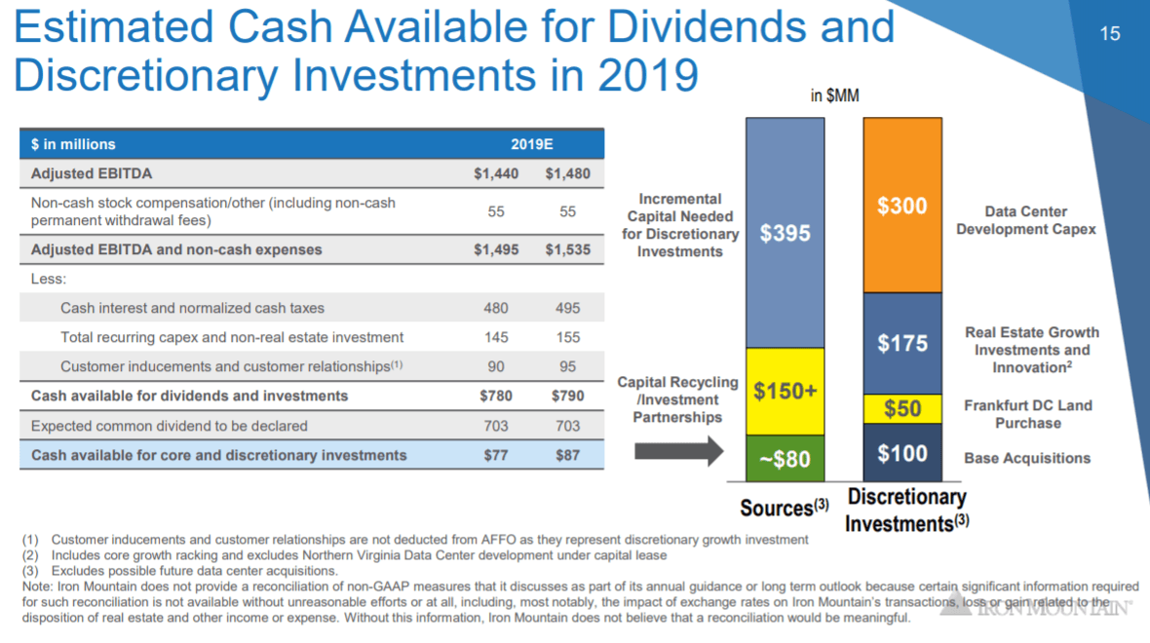1150x643 pixels.
Task: Select the orange $300 Data Center Development Capex bar
Action: coord(901,205)
